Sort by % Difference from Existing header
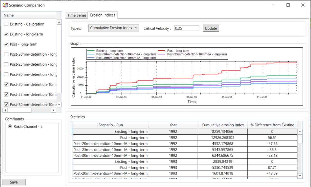 (272, 125)
